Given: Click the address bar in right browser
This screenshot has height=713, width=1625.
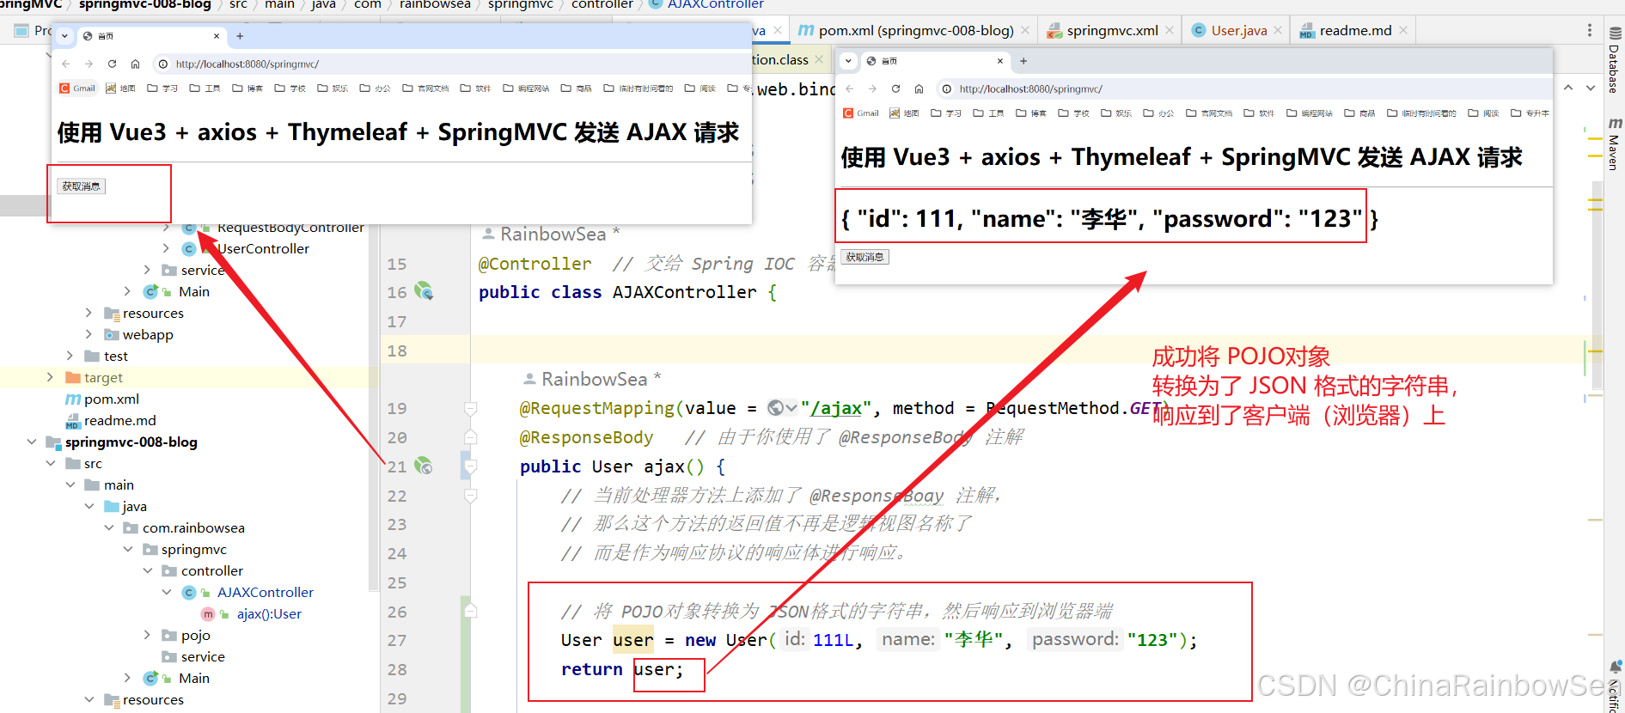Looking at the screenshot, I should click(1244, 88).
